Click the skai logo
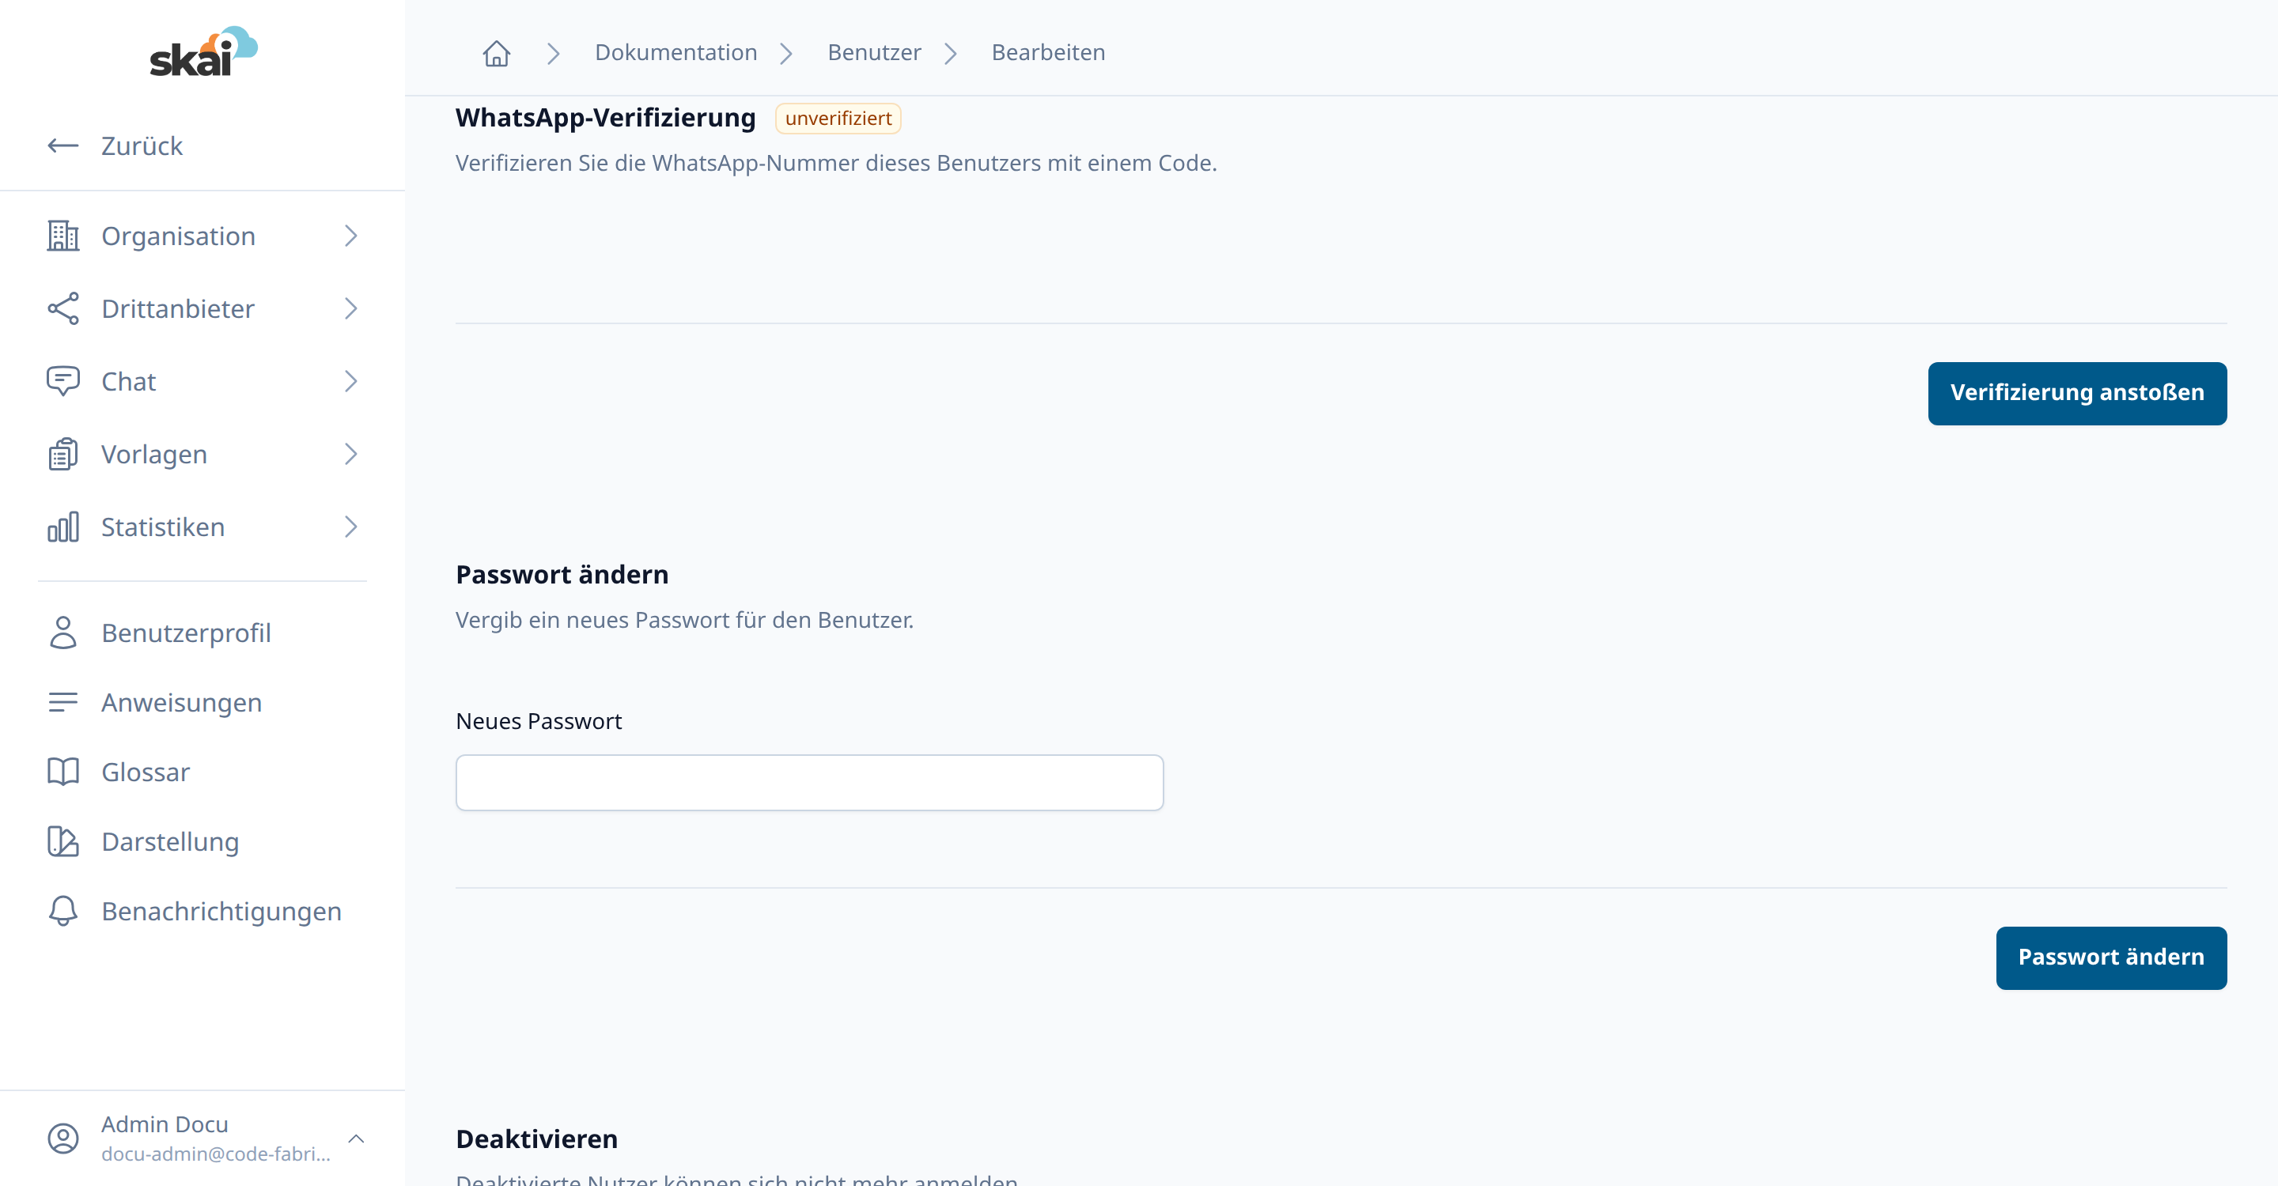The image size is (2278, 1186). point(203,51)
